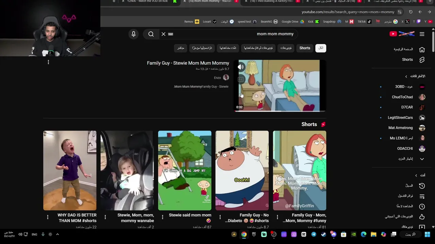
Task: Open site settings icon in the address bar
Action: tap(400, 12)
